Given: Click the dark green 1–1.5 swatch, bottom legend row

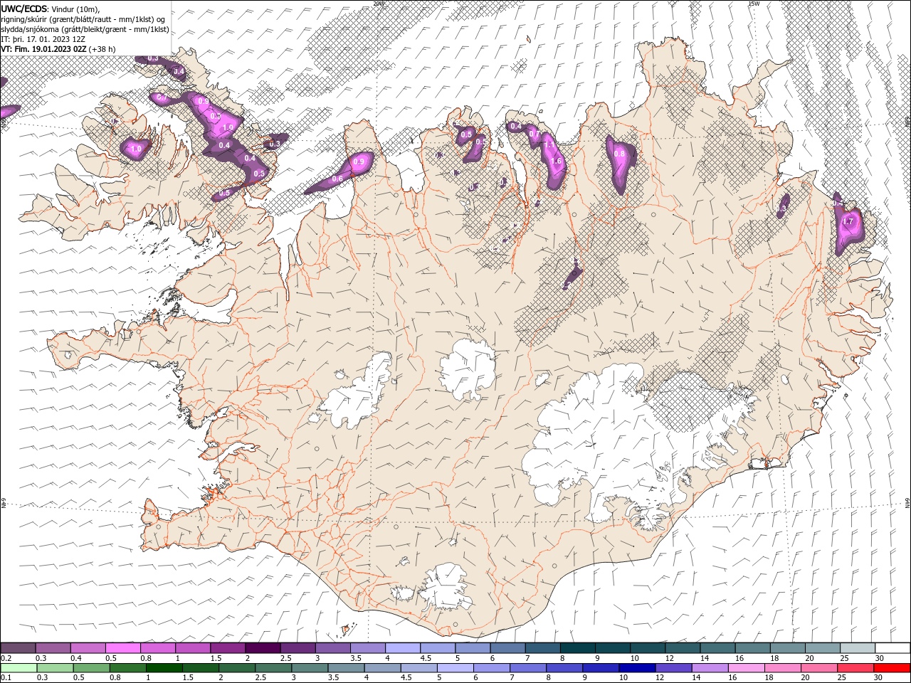Looking at the screenshot, I should [x=164, y=668].
